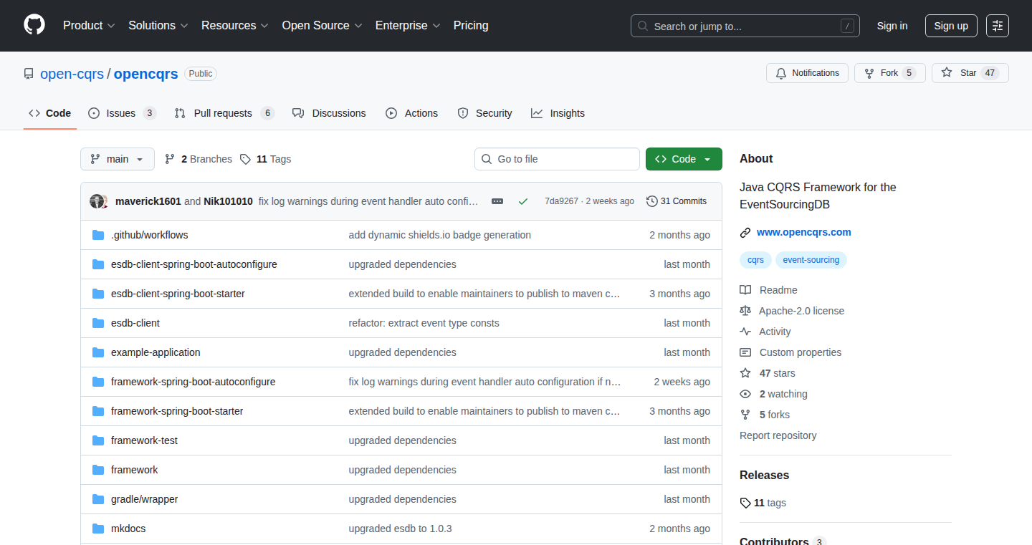Viewport: 1032px width, 545px height.
Task: Expand the Resources menu
Action: point(235,25)
